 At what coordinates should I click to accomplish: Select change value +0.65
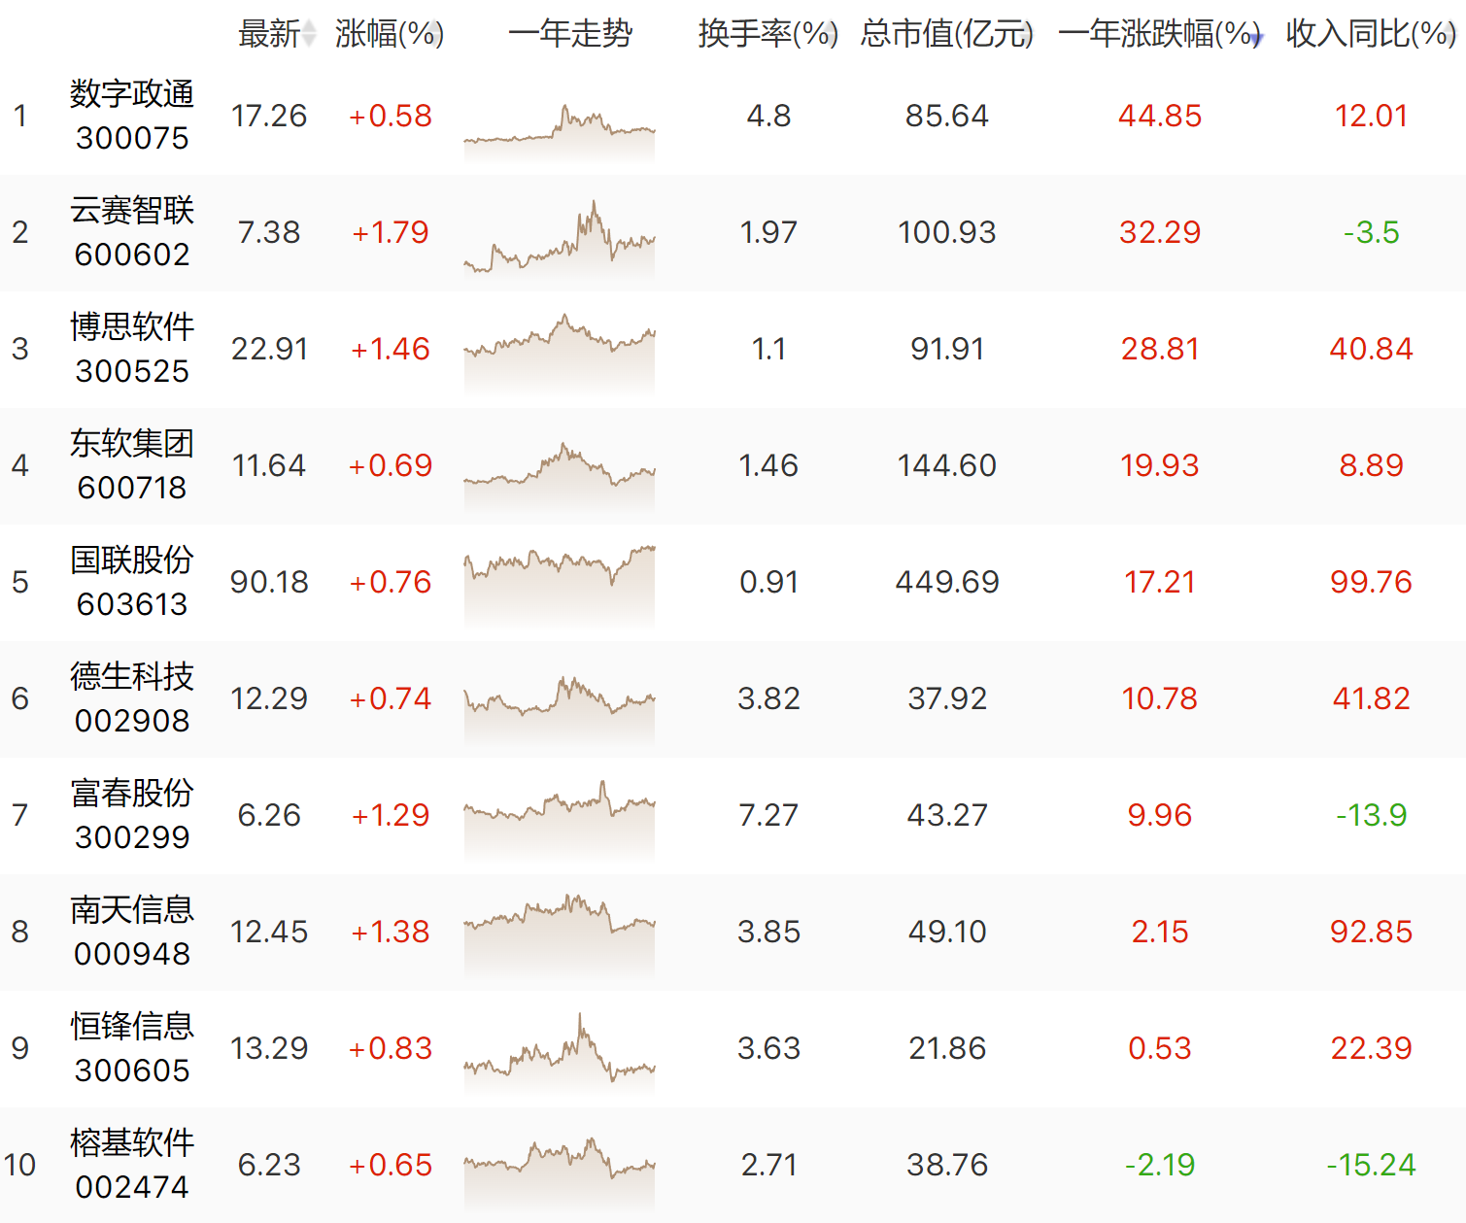click(x=390, y=1165)
